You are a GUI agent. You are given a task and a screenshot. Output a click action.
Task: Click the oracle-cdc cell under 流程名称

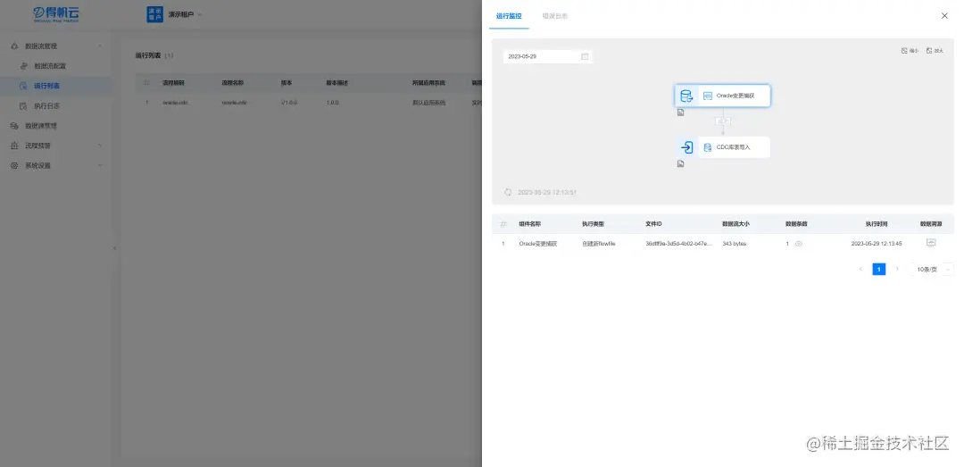coord(235,102)
